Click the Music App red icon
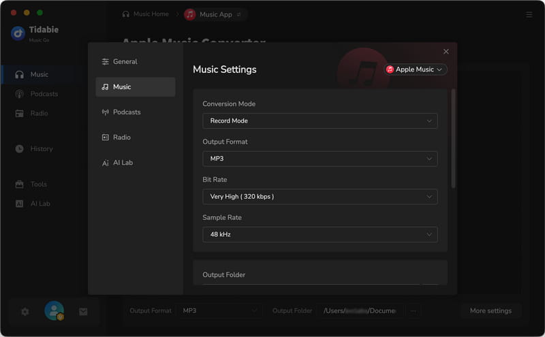Image resolution: width=545 pixels, height=337 pixels. (x=190, y=14)
